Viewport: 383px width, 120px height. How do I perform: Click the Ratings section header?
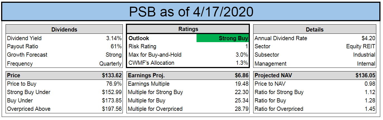tap(188, 29)
